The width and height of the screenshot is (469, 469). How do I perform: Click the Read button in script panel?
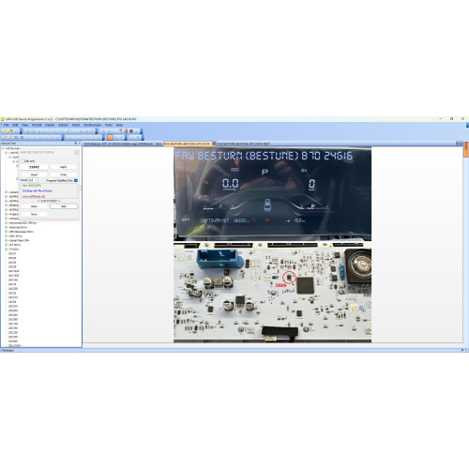tap(34, 174)
